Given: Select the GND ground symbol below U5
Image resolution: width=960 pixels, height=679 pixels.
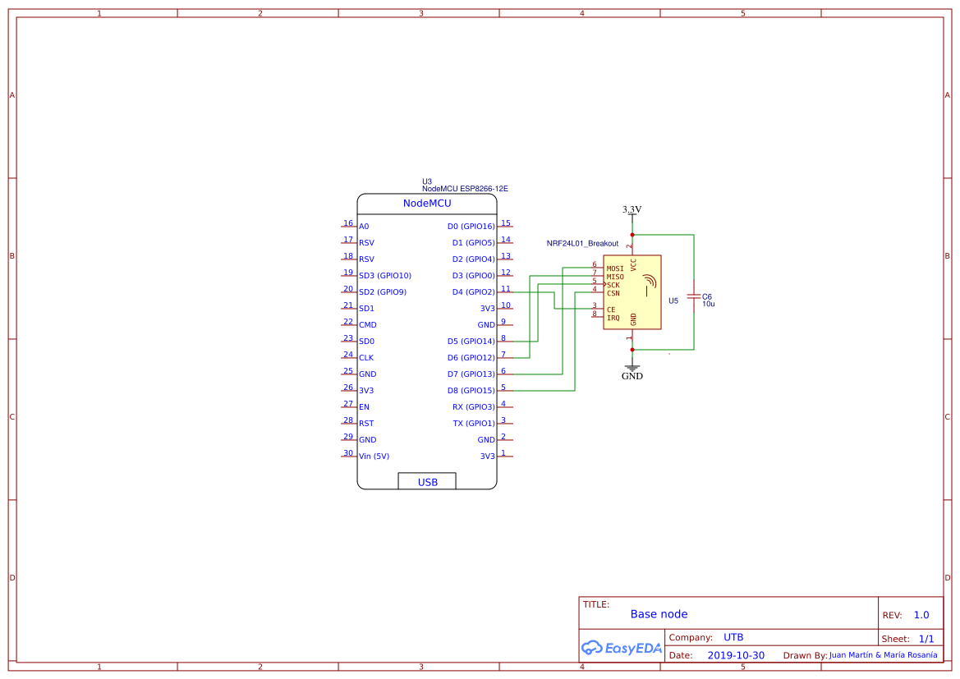Looking at the screenshot, I should tap(631, 369).
